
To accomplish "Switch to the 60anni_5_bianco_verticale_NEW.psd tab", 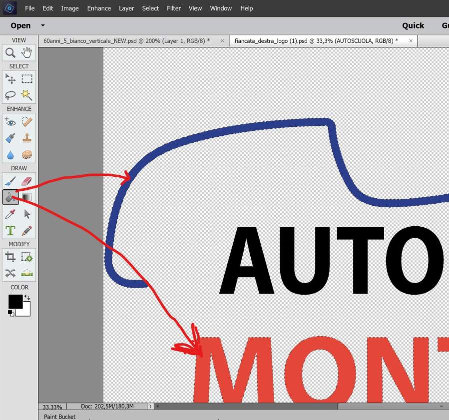I will (x=126, y=40).
